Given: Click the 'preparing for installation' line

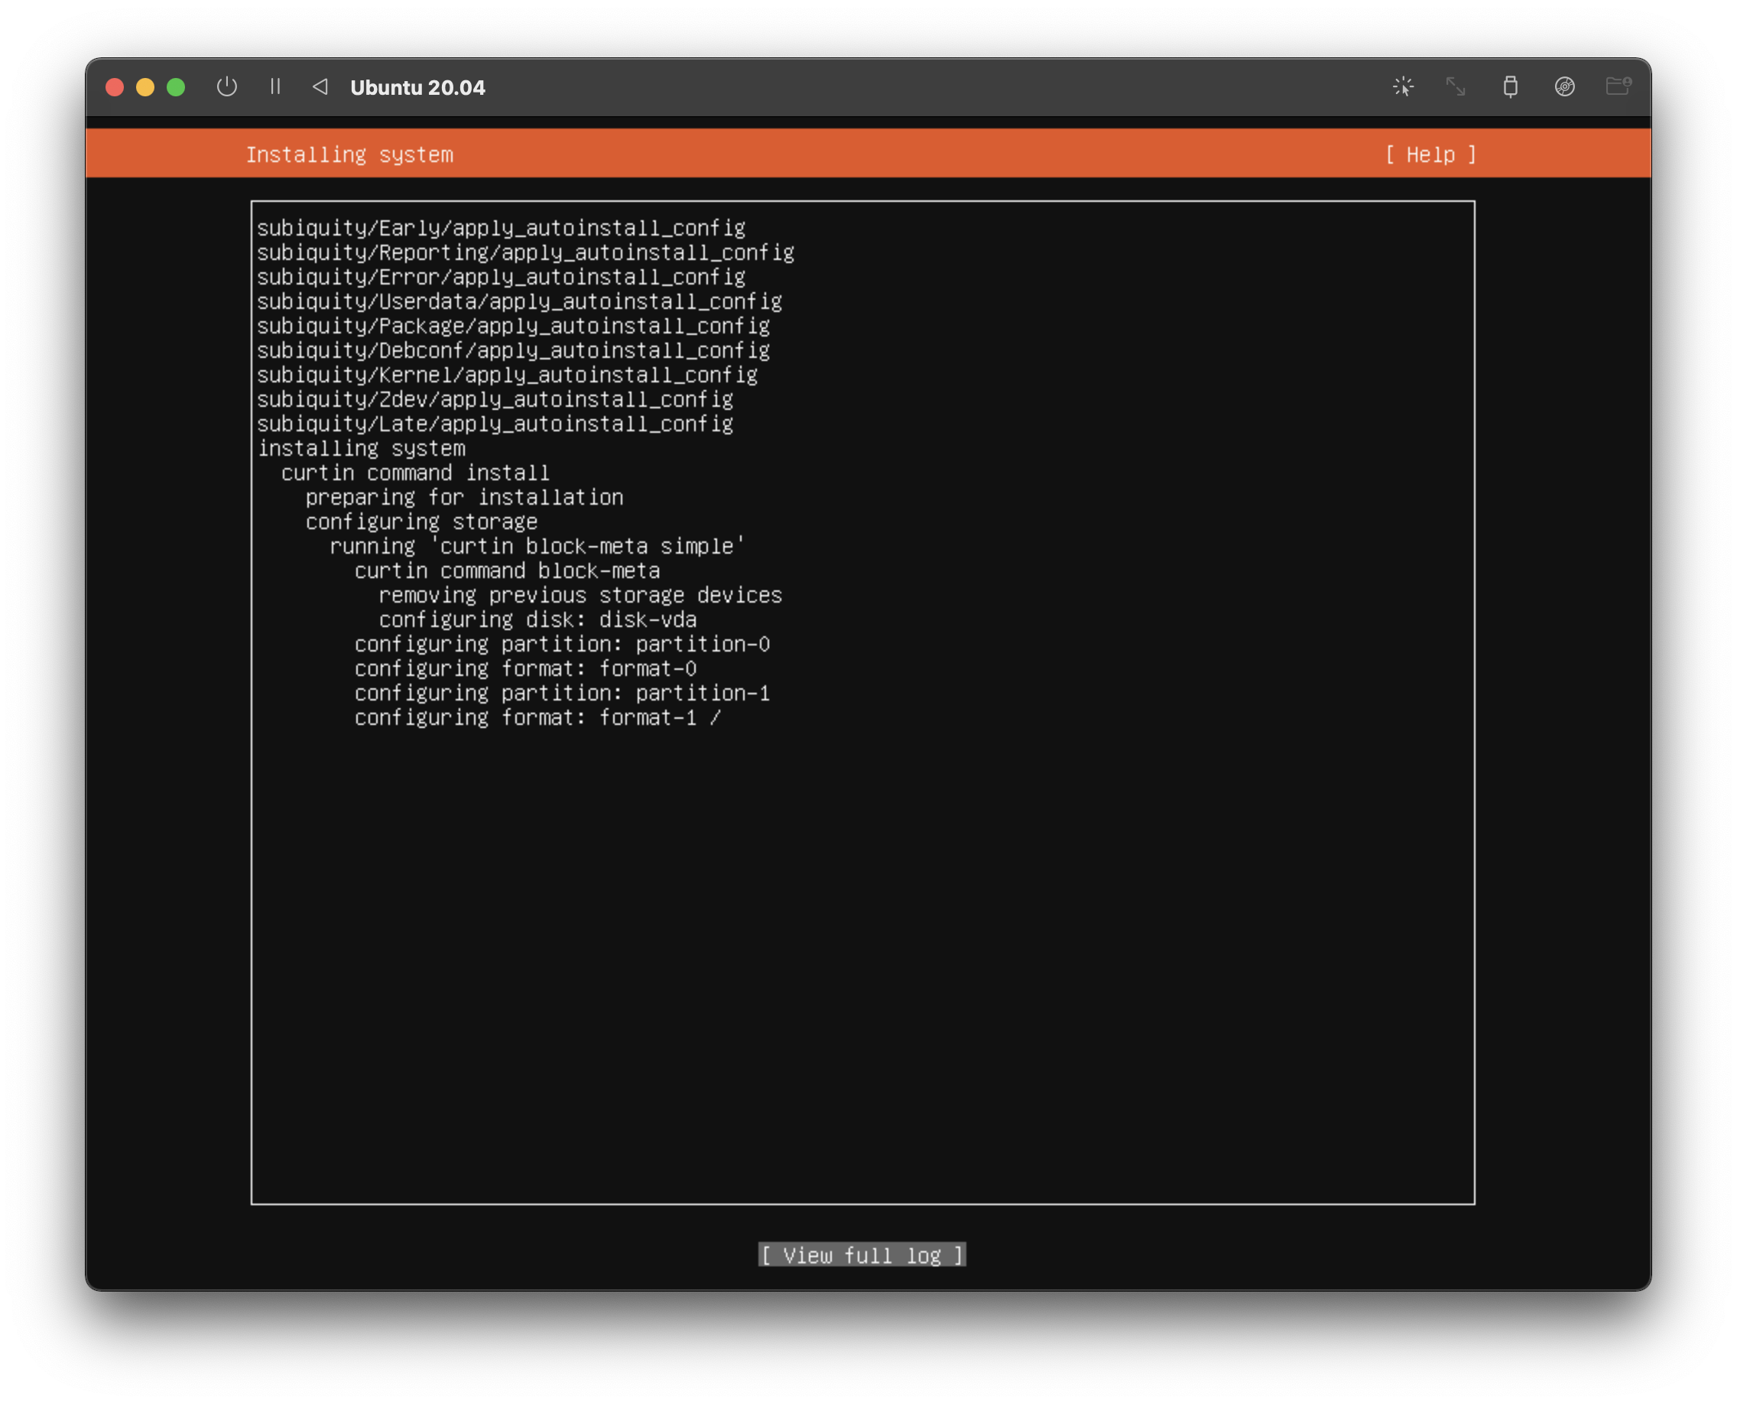Looking at the screenshot, I should click(464, 497).
